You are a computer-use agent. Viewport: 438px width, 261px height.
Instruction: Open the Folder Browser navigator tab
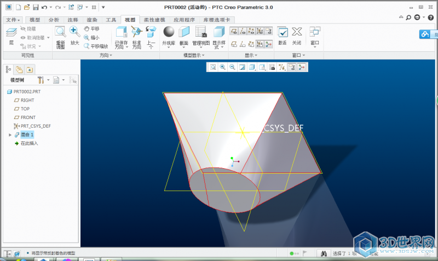[19, 69]
